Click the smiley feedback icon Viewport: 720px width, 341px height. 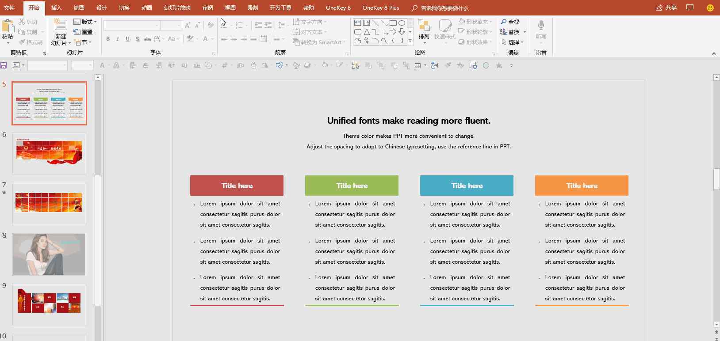tap(710, 8)
